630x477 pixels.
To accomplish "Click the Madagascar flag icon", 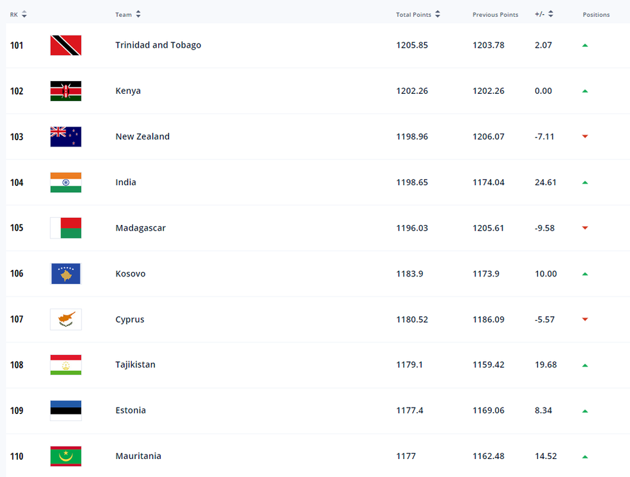I will click(x=66, y=228).
